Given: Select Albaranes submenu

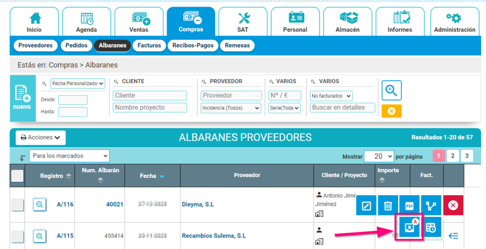Looking at the screenshot, I should pos(112,45).
